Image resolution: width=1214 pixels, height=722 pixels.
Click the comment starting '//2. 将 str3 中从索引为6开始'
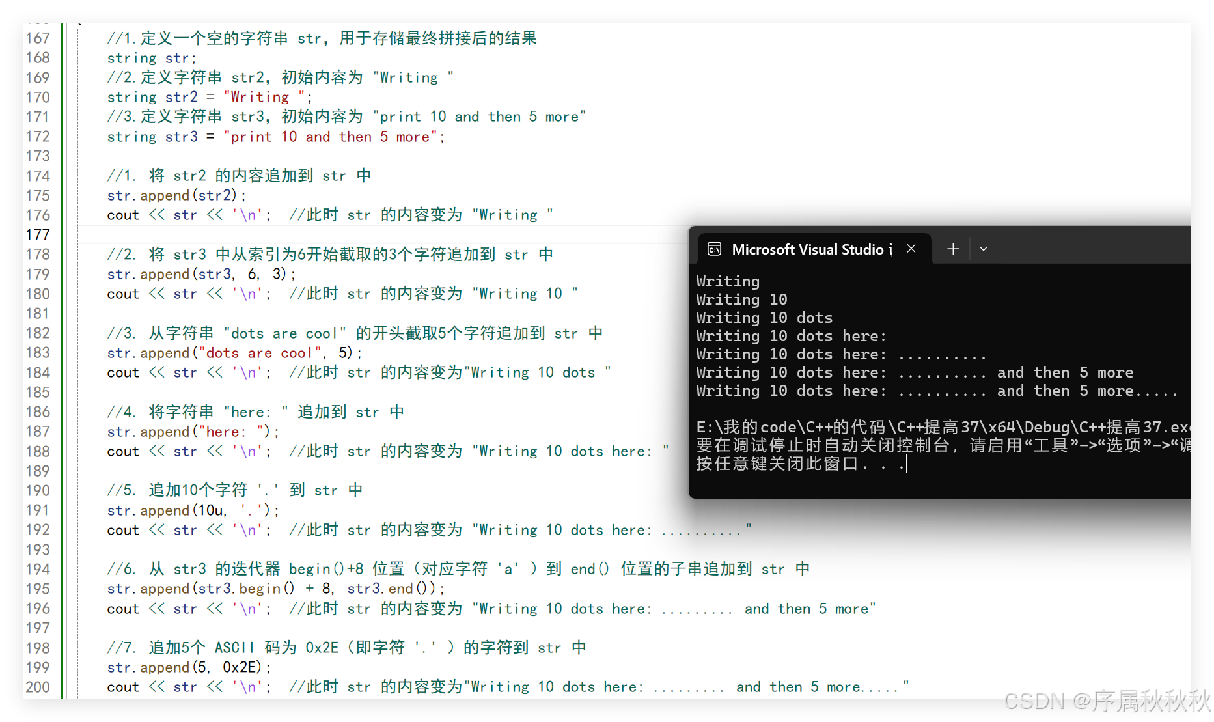click(x=330, y=255)
